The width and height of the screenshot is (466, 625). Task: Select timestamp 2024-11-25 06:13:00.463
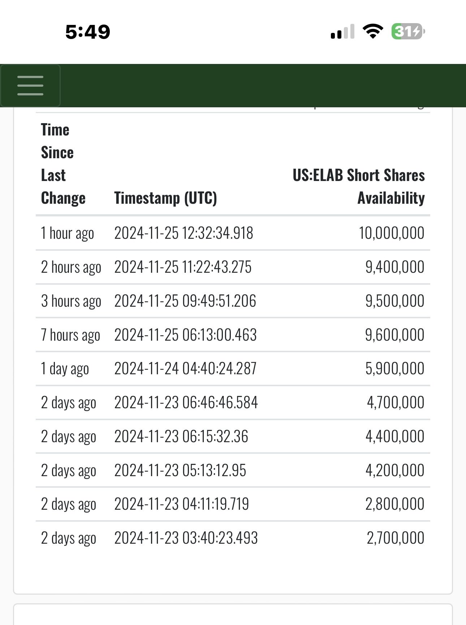click(186, 335)
